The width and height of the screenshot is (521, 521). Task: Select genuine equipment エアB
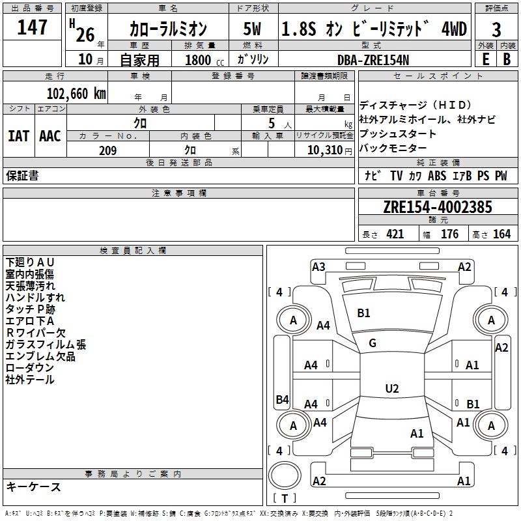pyautogui.click(x=462, y=175)
